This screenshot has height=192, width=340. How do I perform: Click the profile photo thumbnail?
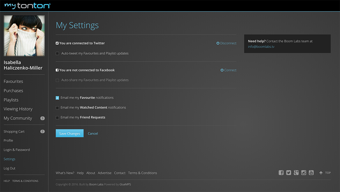(24, 36)
